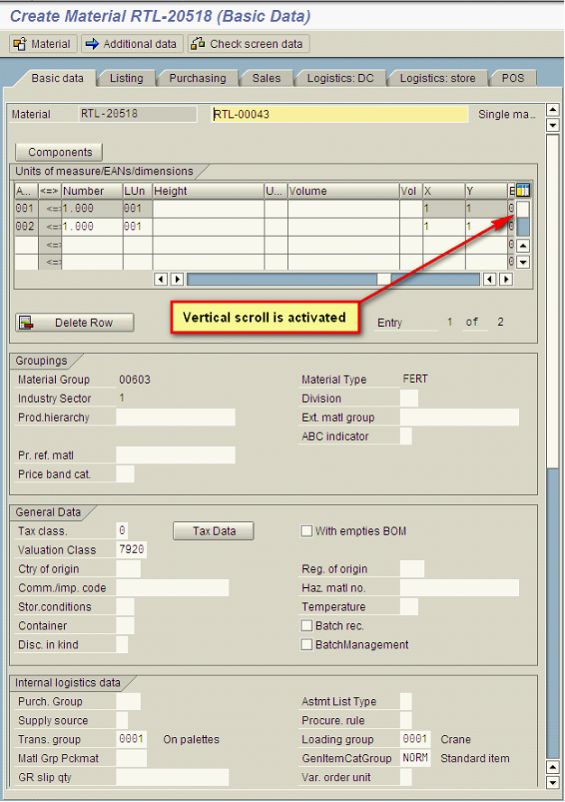Open the Logistics: store tab

point(437,79)
